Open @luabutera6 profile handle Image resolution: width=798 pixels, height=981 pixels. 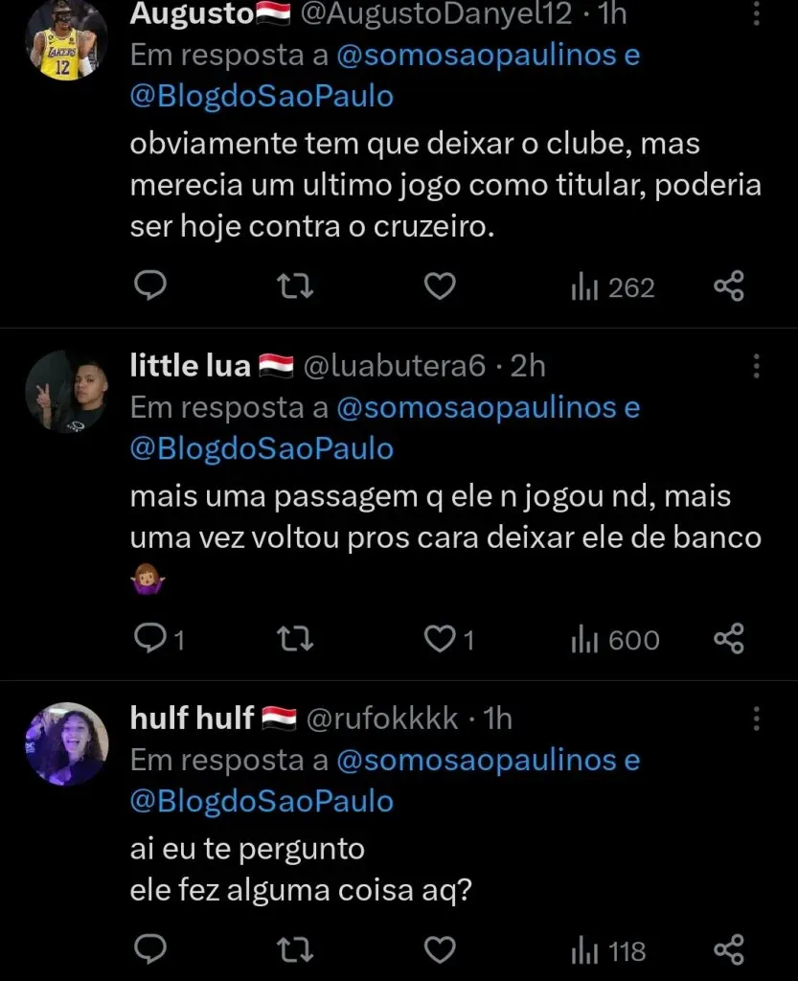pyautogui.click(x=395, y=366)
